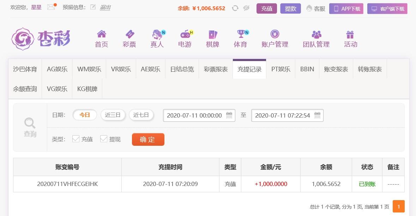416x216 pixels.
Task: Open the 彩票 lottery ticket icon
Action: (129, 34)
